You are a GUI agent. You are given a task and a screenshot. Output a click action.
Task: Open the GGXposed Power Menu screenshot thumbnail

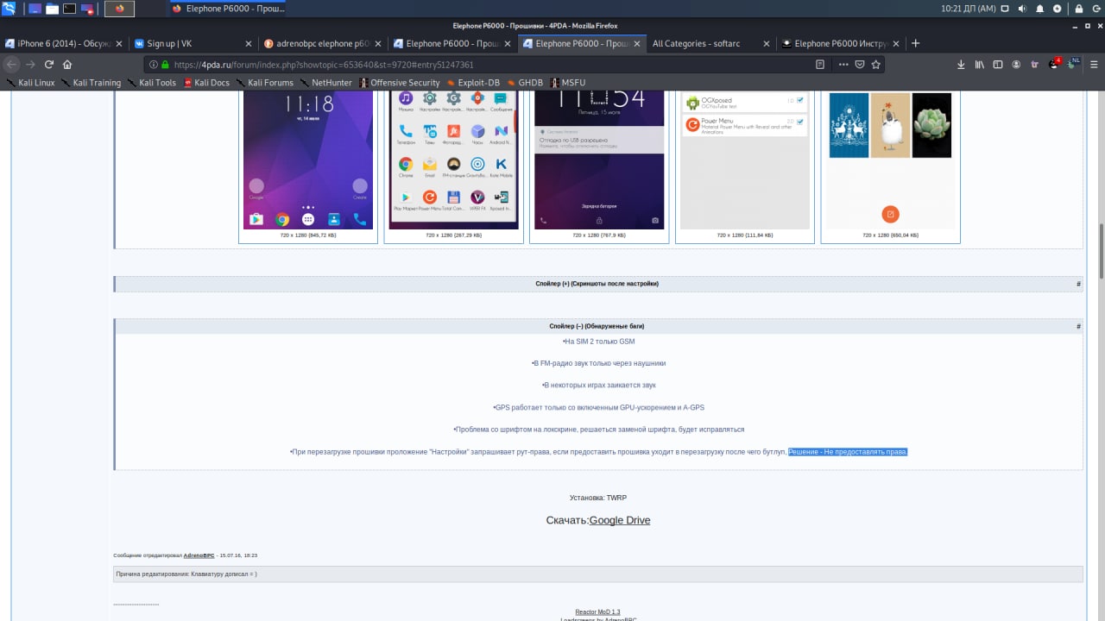tap(745, 160)
